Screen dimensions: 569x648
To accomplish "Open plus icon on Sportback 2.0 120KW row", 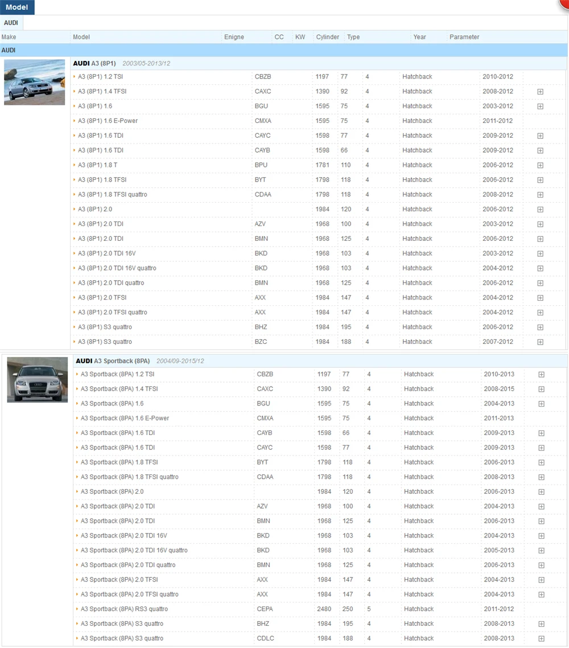I will tap(541, 492).
